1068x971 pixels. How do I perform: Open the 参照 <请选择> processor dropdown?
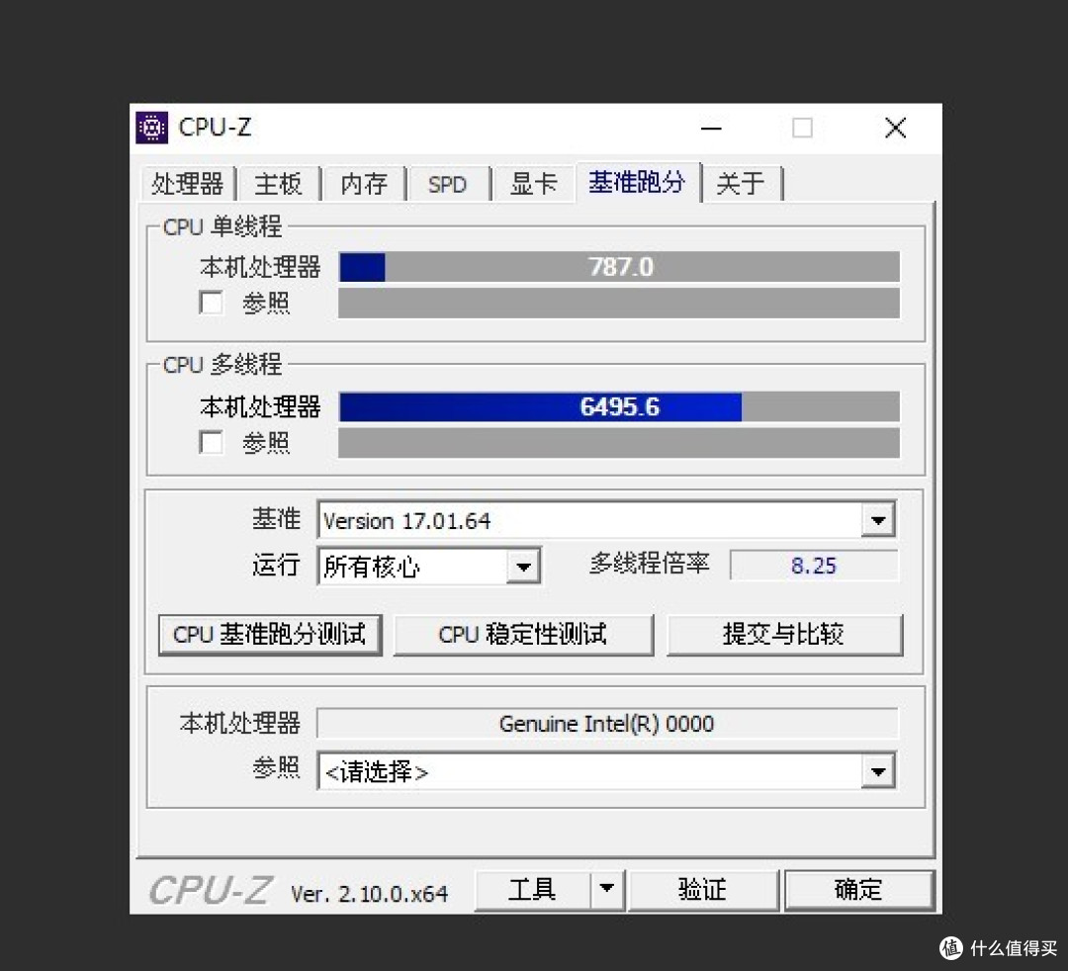coord(878,771)
